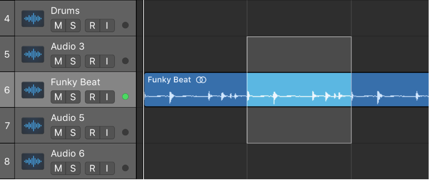Click the Audio 3 track waveform icon
429x180 pixels.
point(33,54)
